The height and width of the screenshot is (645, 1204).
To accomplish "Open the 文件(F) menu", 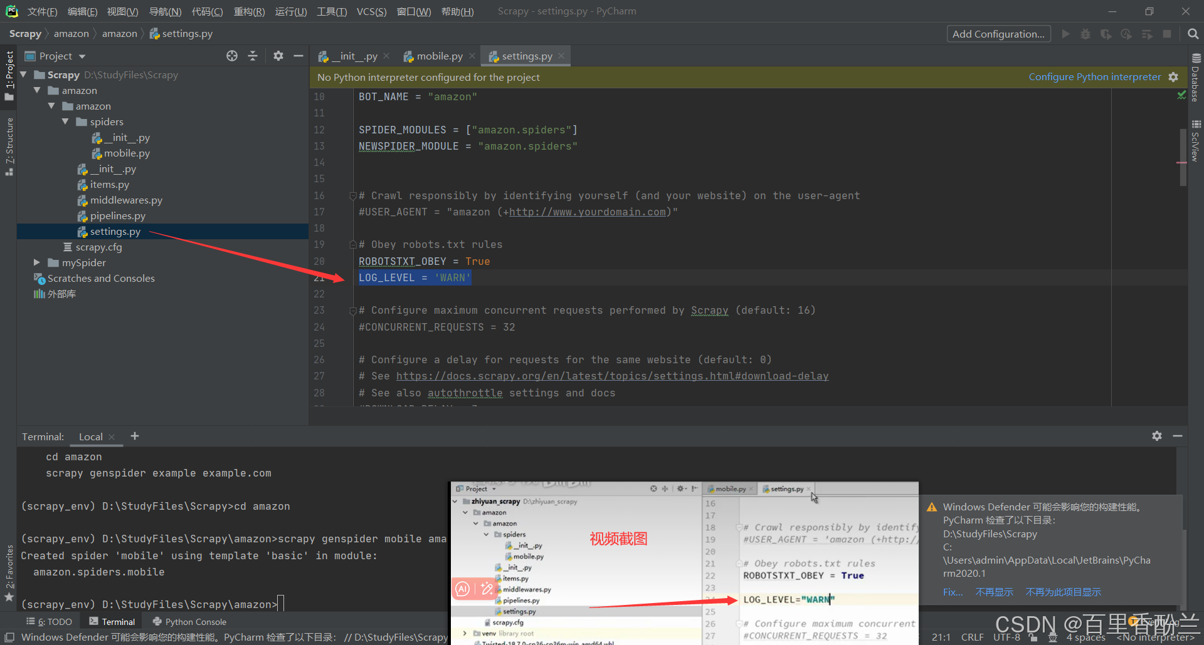I will point(42,11).
